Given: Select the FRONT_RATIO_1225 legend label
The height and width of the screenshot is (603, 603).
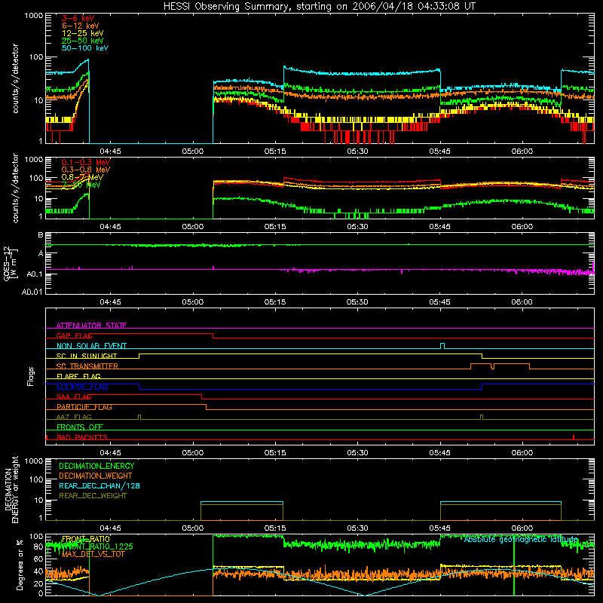Looking at the screenshot, I should 97,546.
